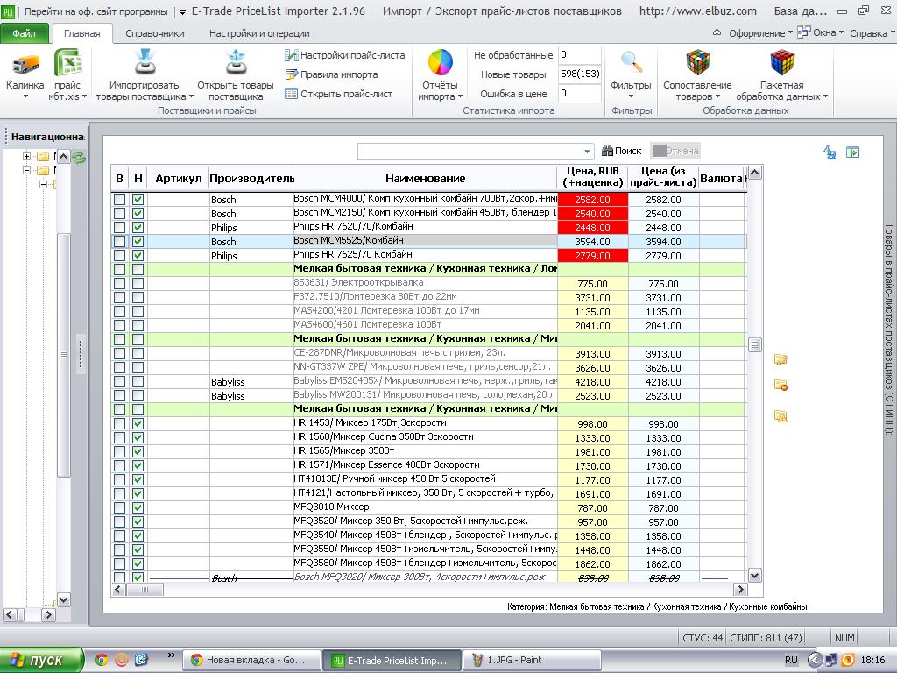This screenshot has height=673, width=897.
Task: Click the red price cell 2779.00
Action: point(593,256)
